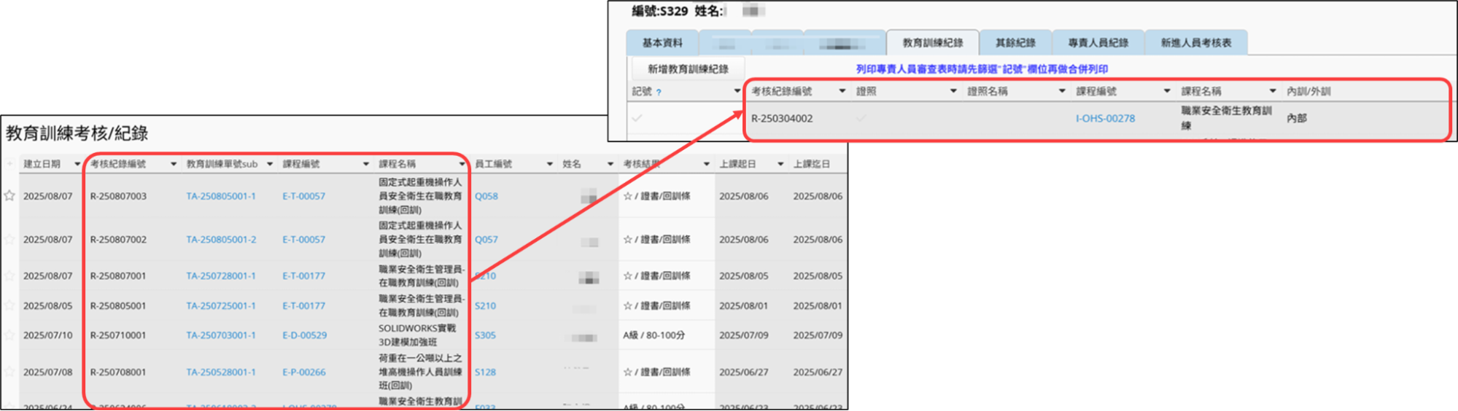1458x411 pixels.
Task: Toggle the 記號 checkmark in R-250304002 row
Action: 638,118
